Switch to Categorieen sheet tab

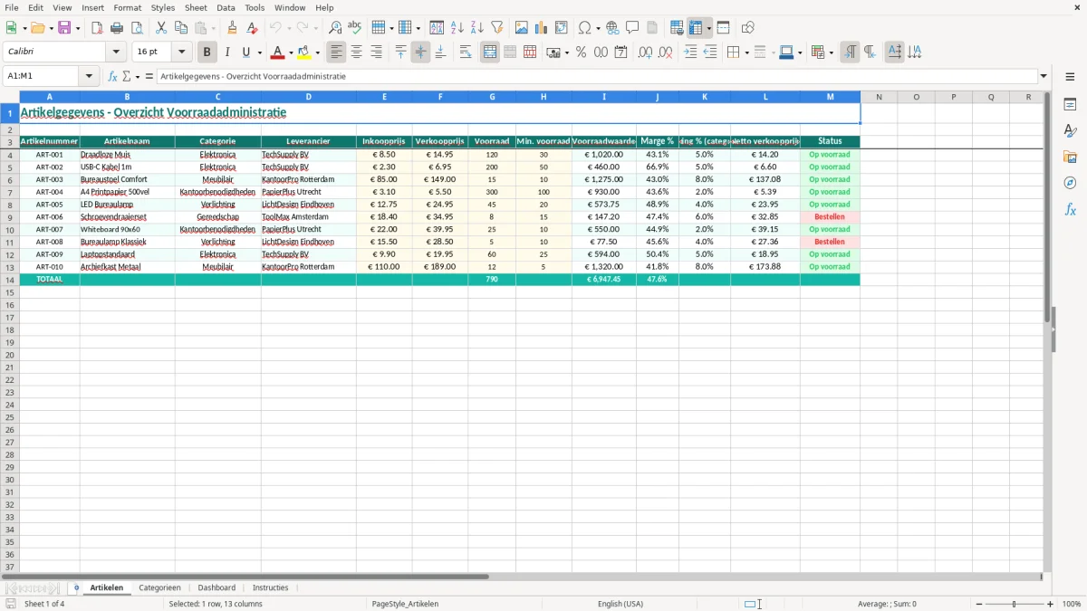point(159,587)
